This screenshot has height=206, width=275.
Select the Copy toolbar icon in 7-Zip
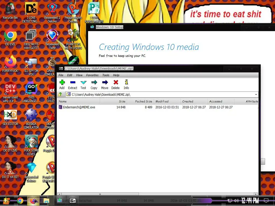[94, 84]
